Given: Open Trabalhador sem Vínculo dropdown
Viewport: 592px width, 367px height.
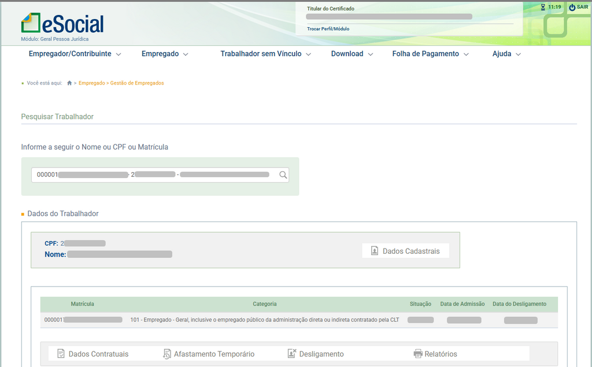Looking at the screenshot, I should [x=265, y=54].
